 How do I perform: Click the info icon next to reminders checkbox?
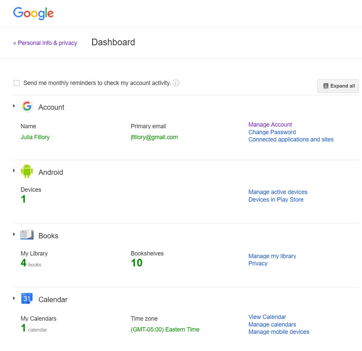coord(176,83)
